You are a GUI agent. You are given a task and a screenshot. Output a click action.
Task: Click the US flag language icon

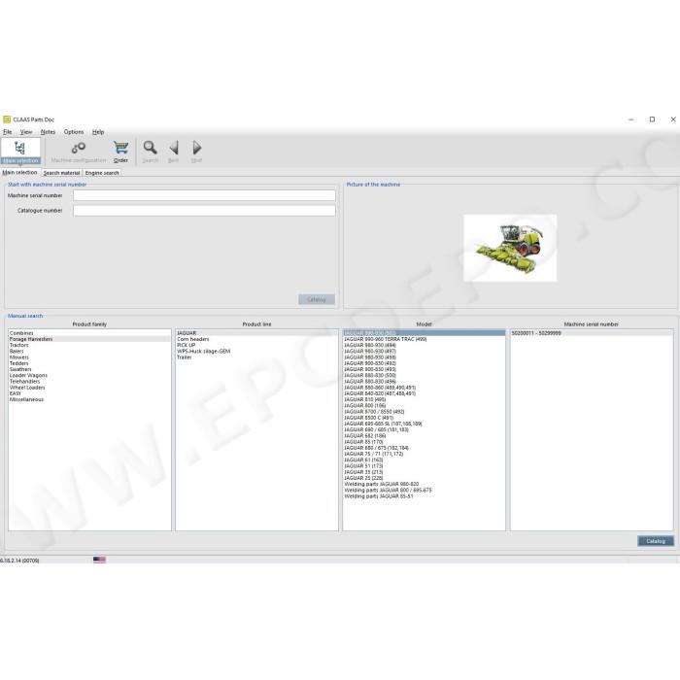coord(99,560)
